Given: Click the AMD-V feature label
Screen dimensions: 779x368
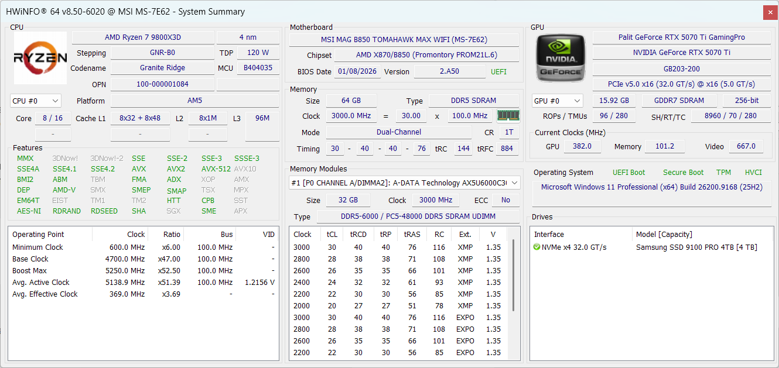Looking at the screenshot, I should point(64,190).
